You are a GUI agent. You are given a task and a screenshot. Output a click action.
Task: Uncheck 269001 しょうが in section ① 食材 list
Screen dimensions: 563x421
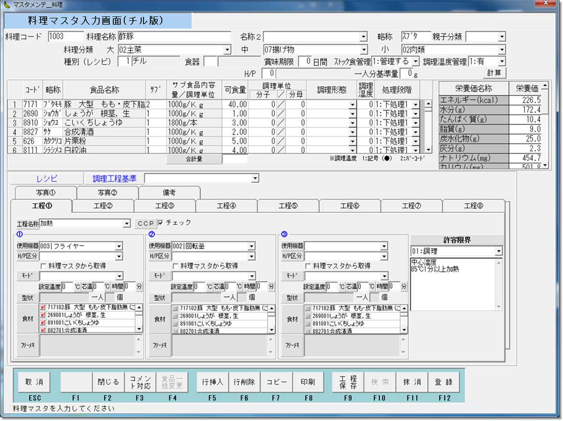click(43, 315)
